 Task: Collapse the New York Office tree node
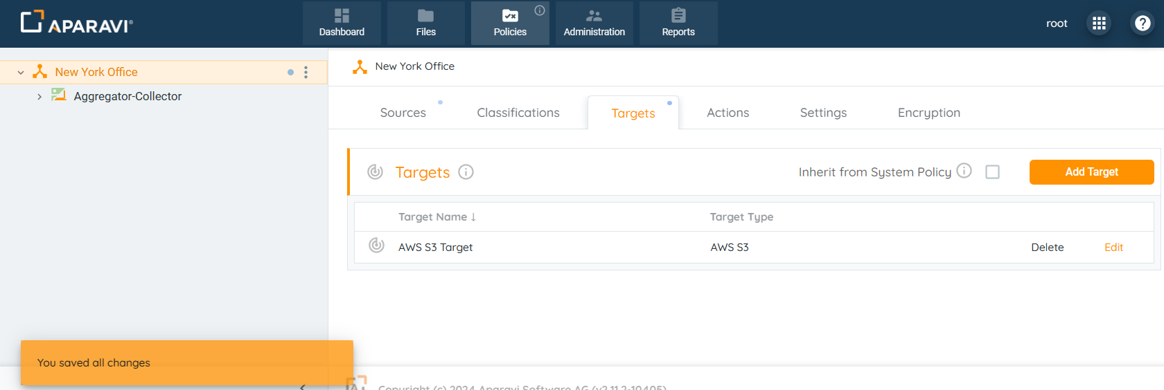(x=21, y=73)
